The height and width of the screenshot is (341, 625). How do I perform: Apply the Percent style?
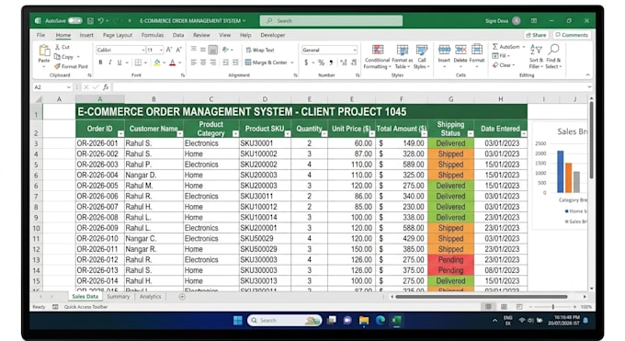(321, 63)
